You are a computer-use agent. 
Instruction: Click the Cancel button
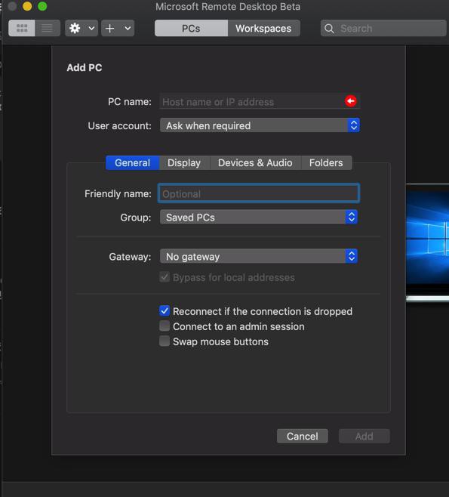click(303, 436)
